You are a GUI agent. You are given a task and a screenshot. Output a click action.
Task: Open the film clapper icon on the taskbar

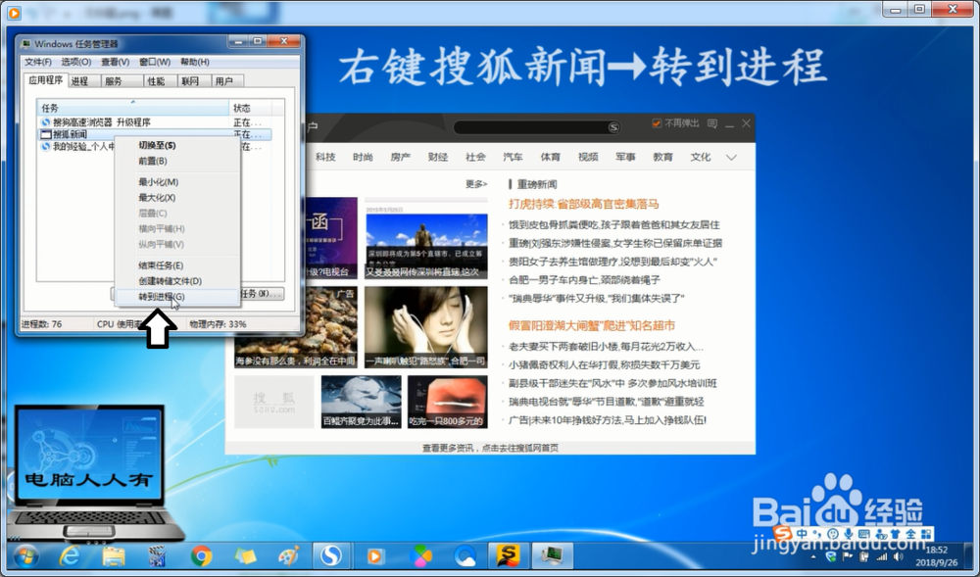(157, 555)
